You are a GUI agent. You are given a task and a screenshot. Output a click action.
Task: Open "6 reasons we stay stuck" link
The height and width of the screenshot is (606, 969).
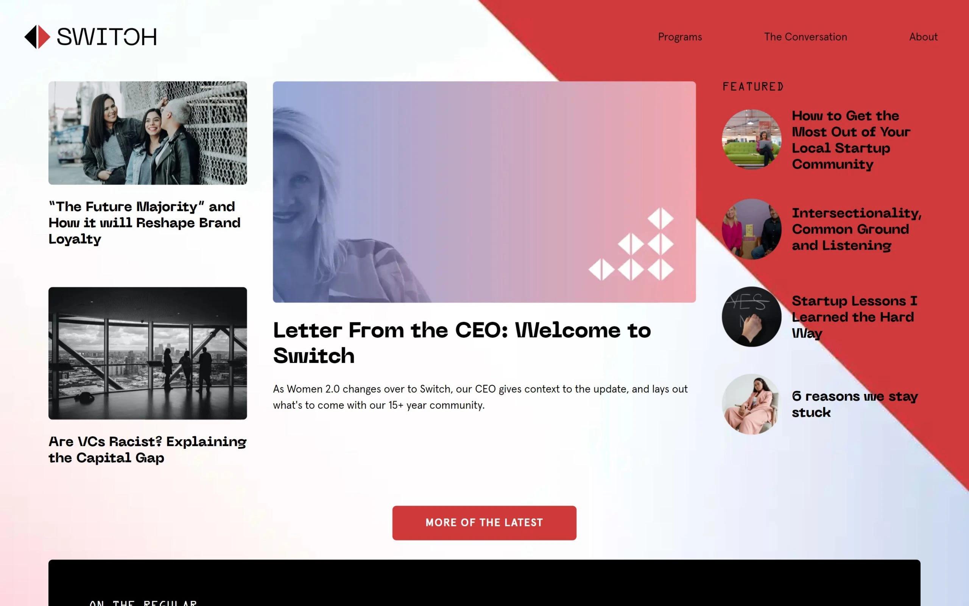[x=854, y=405]
